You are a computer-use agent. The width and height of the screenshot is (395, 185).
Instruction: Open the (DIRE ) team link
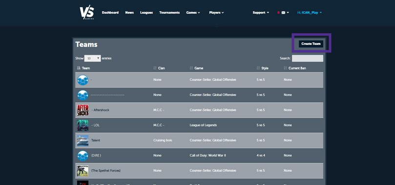tap(96, 155)
